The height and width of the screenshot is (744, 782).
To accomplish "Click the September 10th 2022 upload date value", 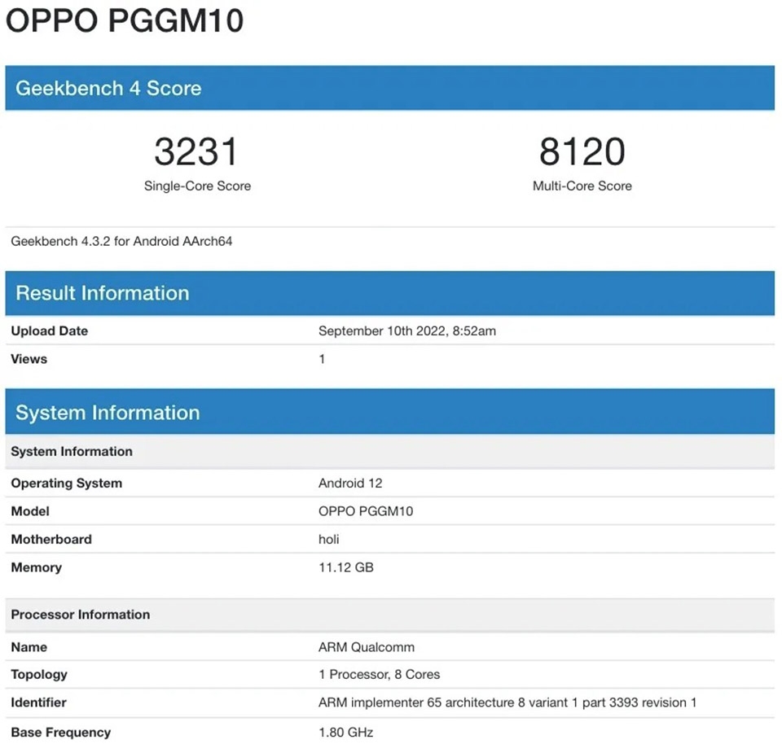I will coord(407,330).
